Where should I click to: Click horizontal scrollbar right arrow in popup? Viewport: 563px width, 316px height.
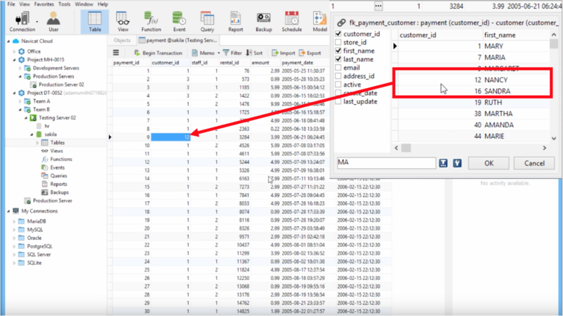(544, 148)
